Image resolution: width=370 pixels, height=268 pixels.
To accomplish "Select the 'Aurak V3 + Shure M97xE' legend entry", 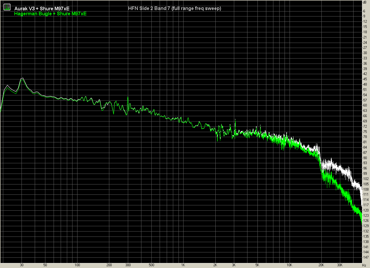I will point(42,9).
